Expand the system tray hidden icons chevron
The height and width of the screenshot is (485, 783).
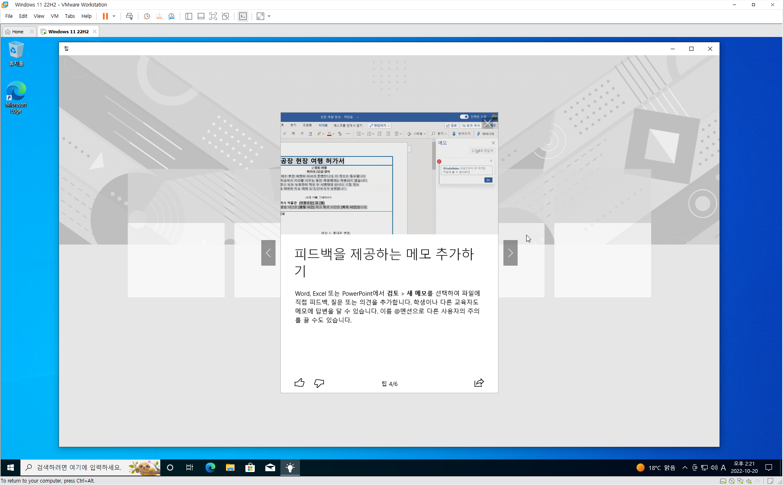tap(685, 468)
